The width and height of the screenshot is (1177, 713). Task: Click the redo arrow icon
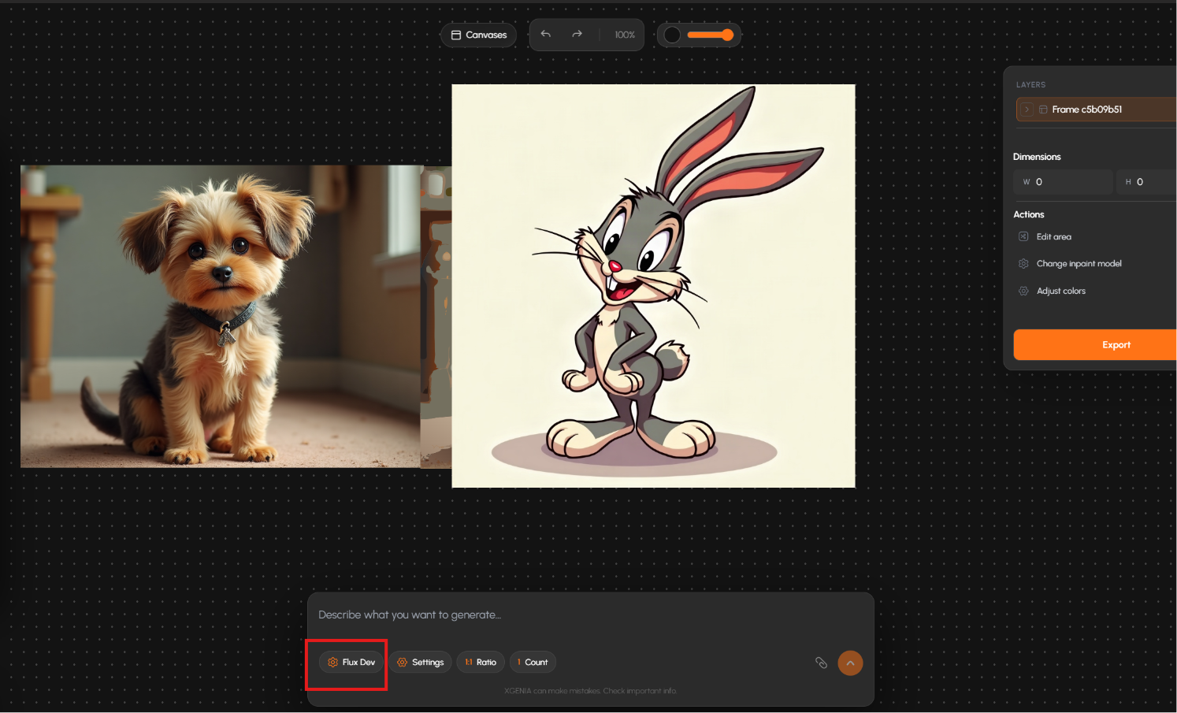577,35
